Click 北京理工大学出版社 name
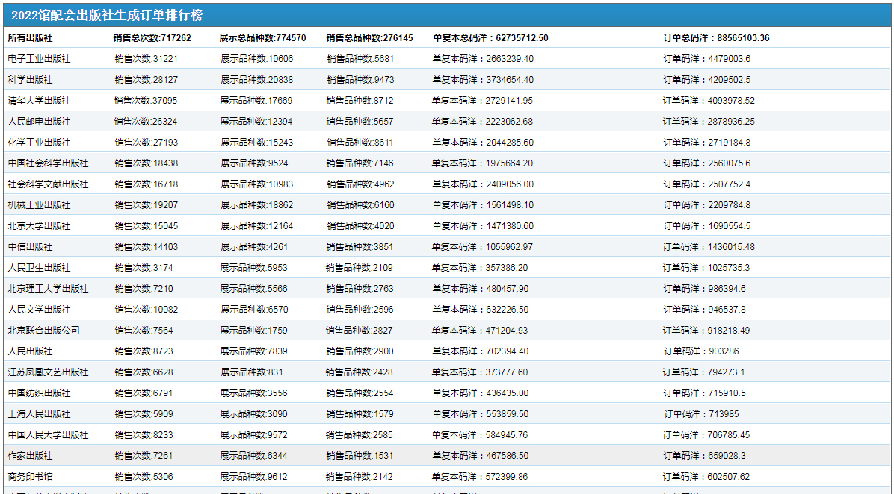This screenshot has width=894, height=494. point(48,289)
